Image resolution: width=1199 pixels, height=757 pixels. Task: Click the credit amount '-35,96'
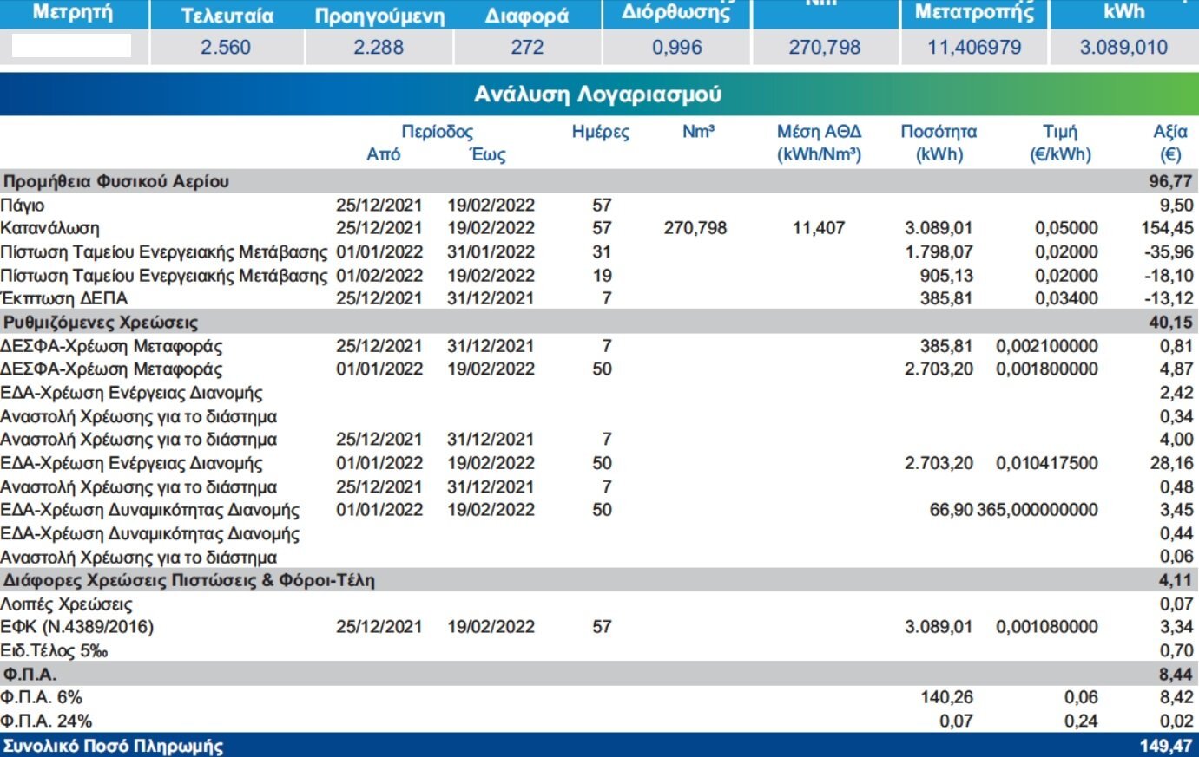[1169, 252]
